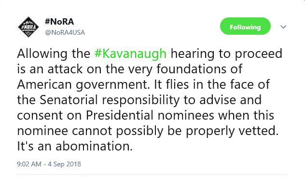Click the phrase 'American government.' in tweet
The width and height of the screenshot is (305, 177).
[83, 85]
